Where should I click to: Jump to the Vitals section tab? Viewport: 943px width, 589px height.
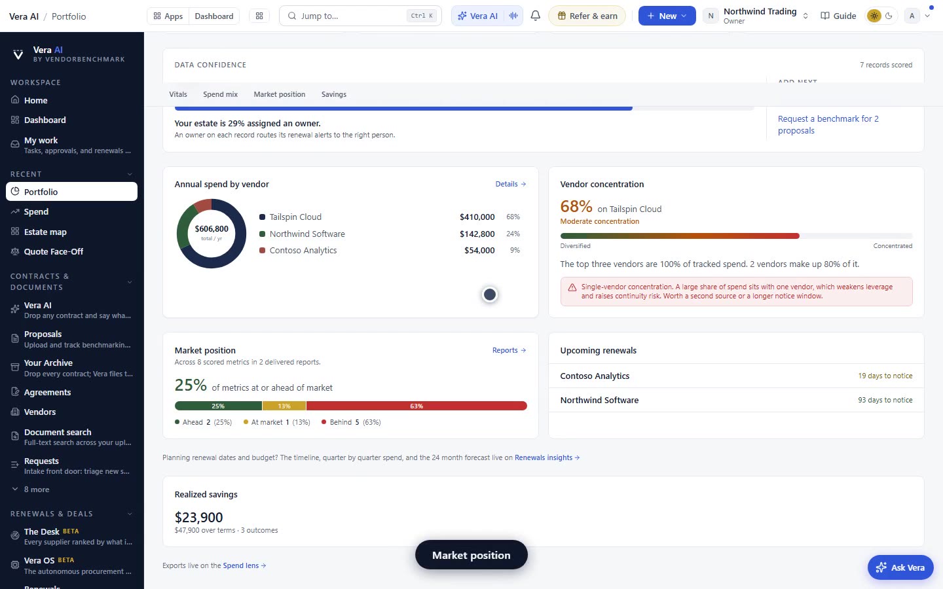coord(178,94)
